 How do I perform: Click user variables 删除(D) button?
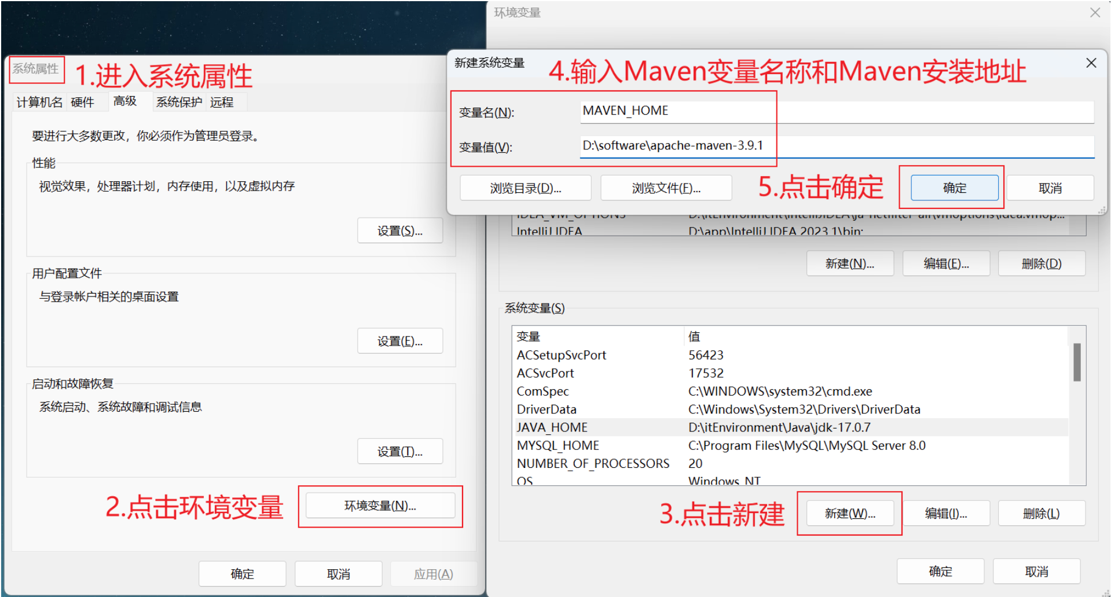tap(1042, 263)
